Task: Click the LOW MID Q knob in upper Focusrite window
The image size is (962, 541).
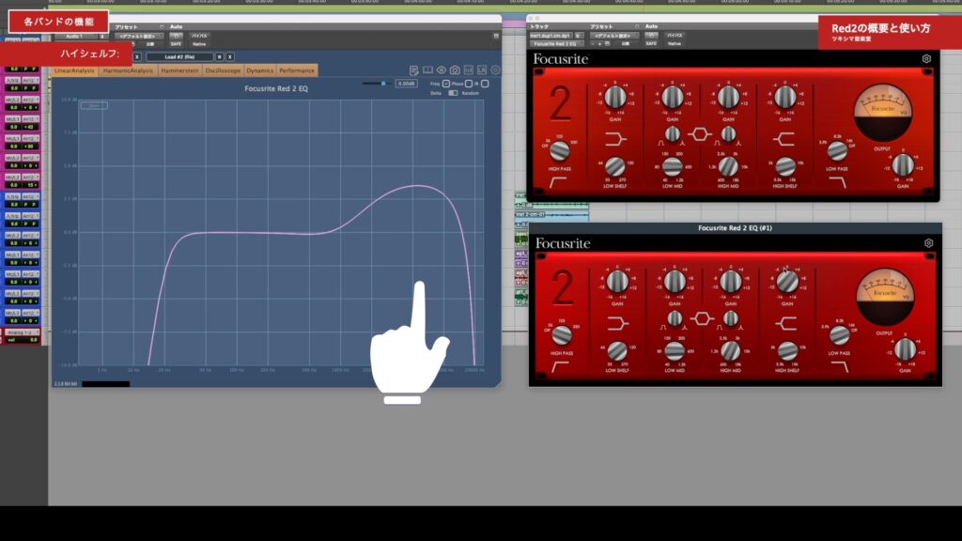Action: coord(673,133)
